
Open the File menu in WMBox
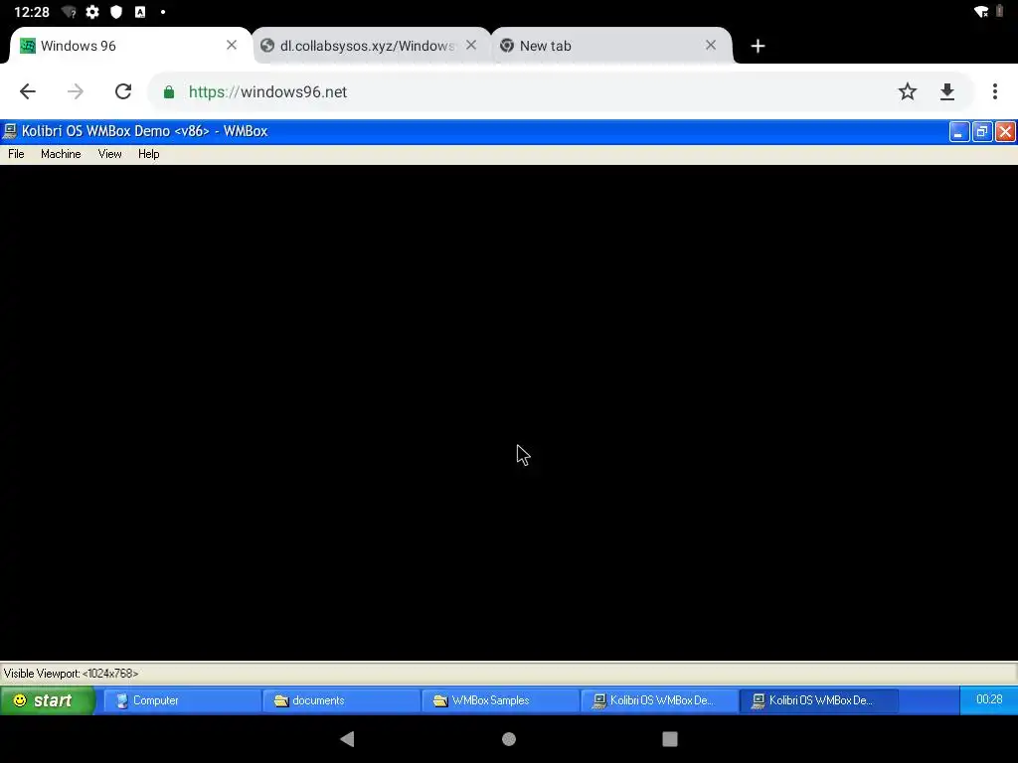pyautogui.click(x=16, y=154)
